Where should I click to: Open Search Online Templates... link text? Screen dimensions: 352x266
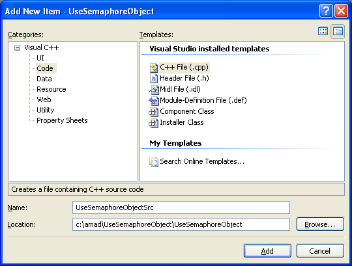[x=202, y=161]
